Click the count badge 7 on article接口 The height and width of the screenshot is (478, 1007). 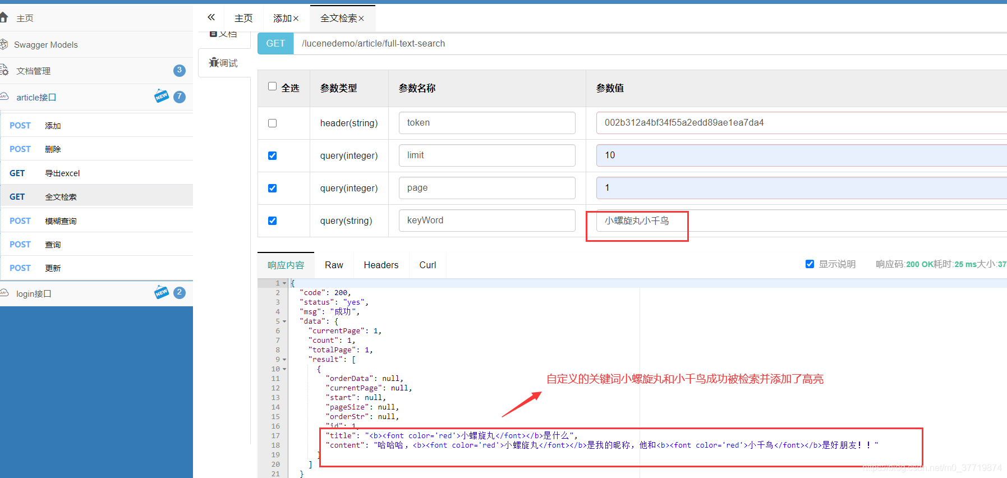(x=180, y=96)
